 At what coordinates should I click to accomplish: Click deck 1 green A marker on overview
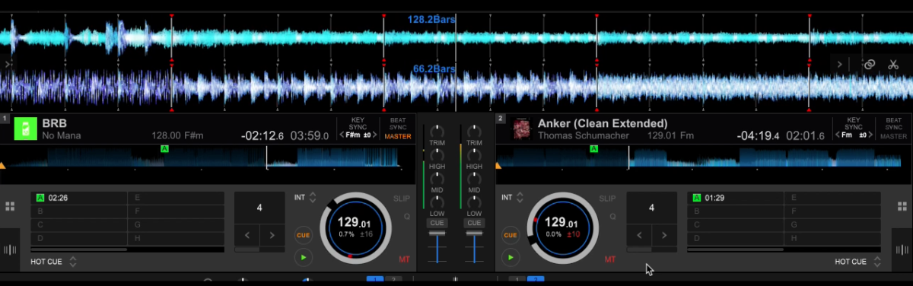pyautogui.click(x=164, y=150)
